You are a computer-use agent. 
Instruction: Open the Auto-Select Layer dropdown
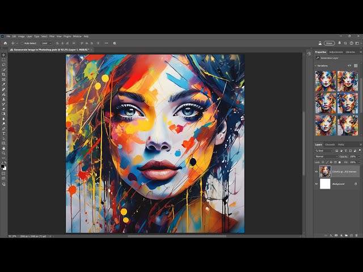pyautogui.click(x=47, y=43)
